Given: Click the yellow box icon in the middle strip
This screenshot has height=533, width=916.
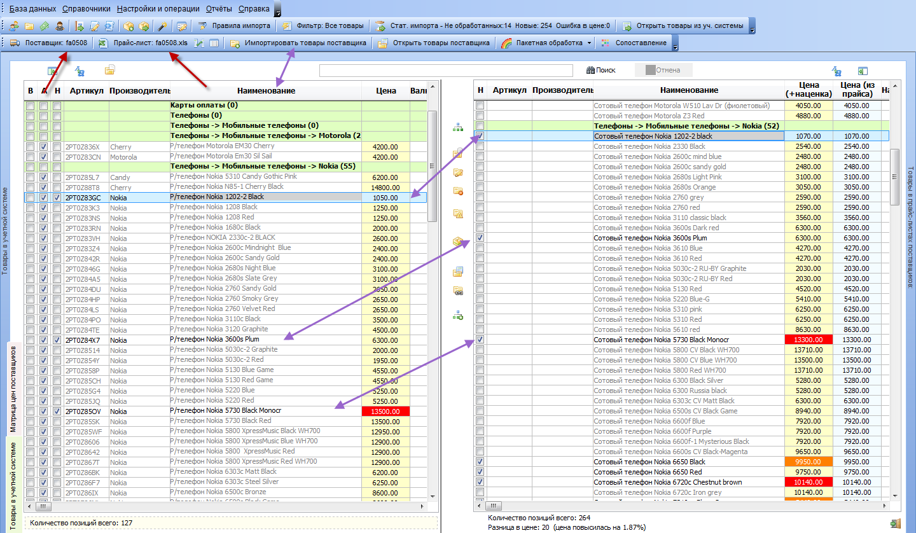Looking at the screenshot, I should [x=457, y=242].
